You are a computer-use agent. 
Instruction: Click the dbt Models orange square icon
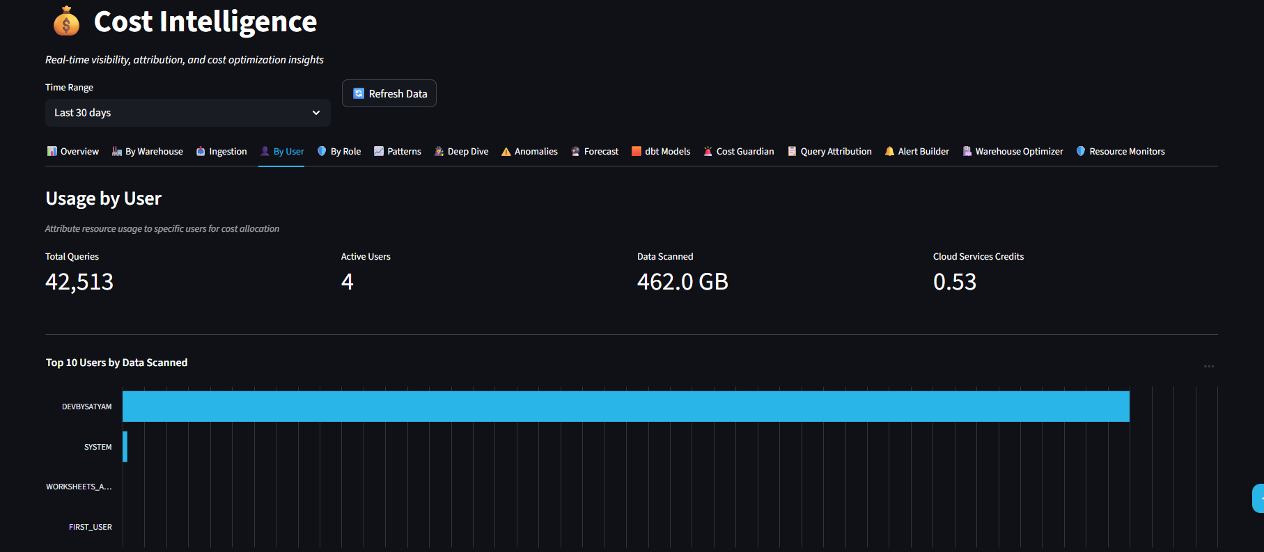[x=637, y=151]
